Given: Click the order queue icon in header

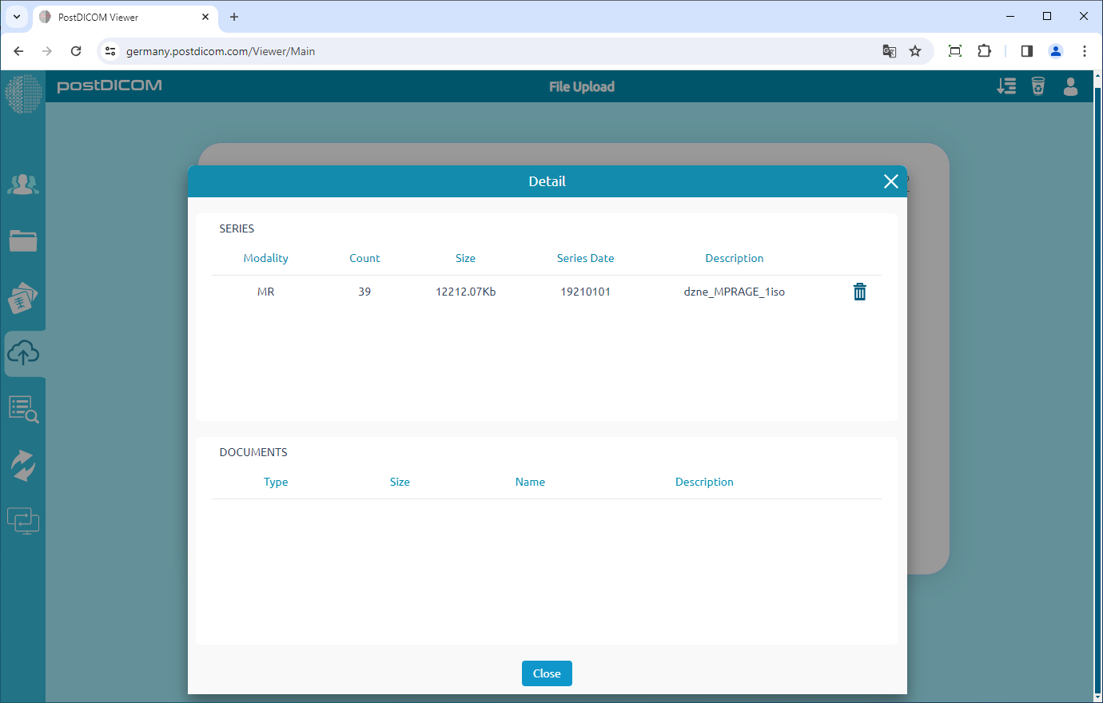Looking at the screenshot, I should click(x=1006, y=85).
